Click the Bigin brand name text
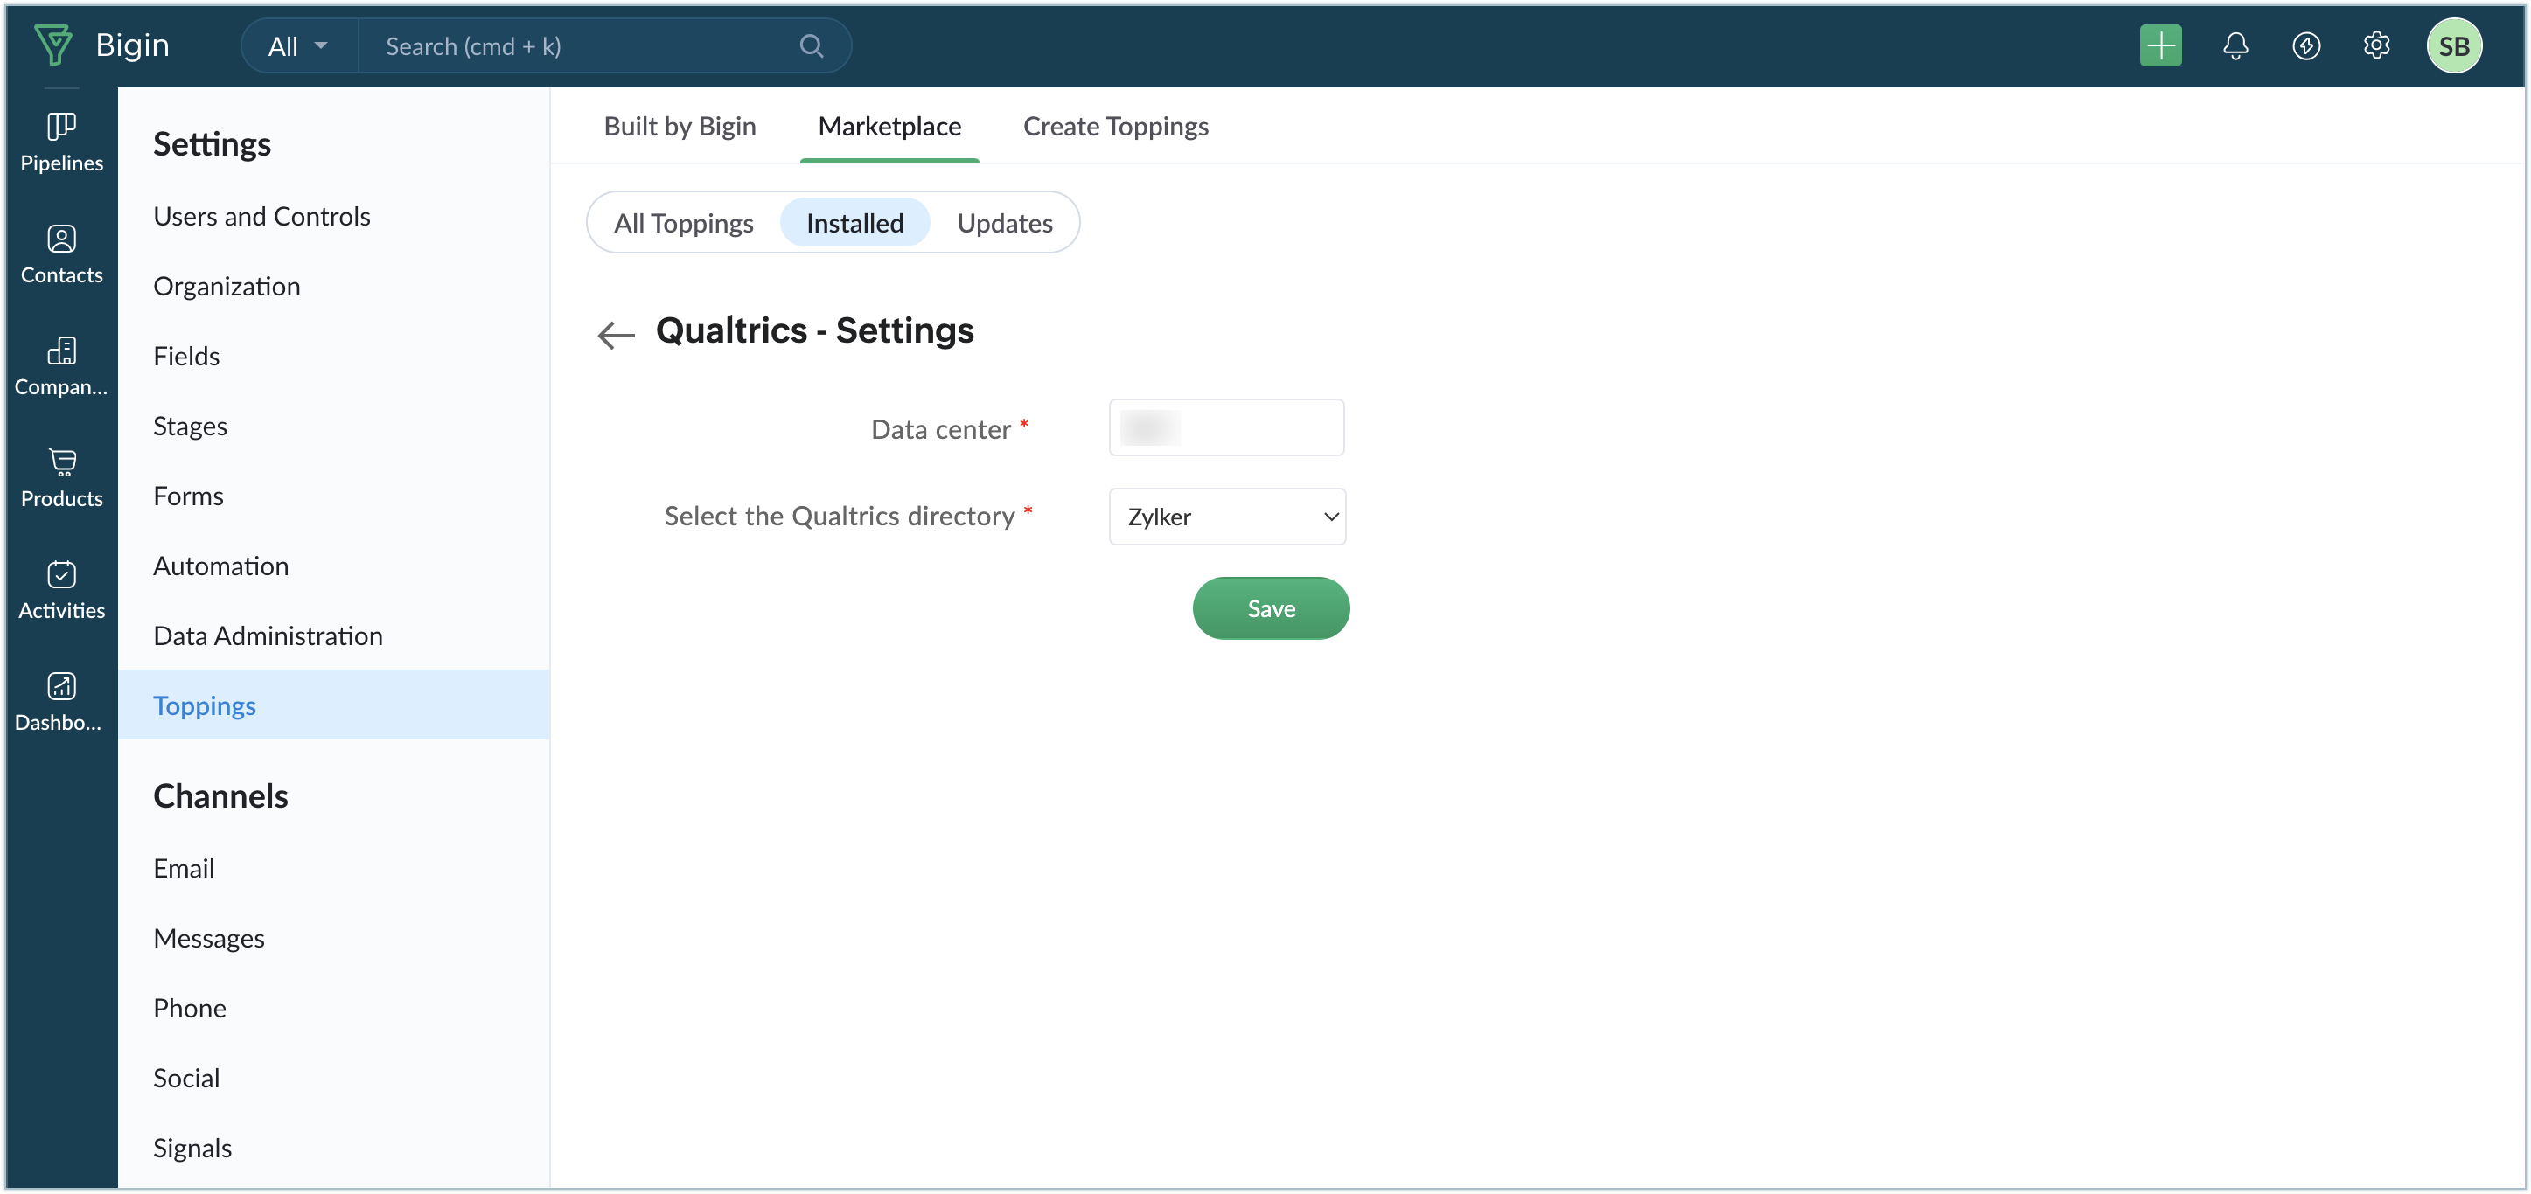The width and height of the screenshot is (2531, 1194). pos(132,45)
